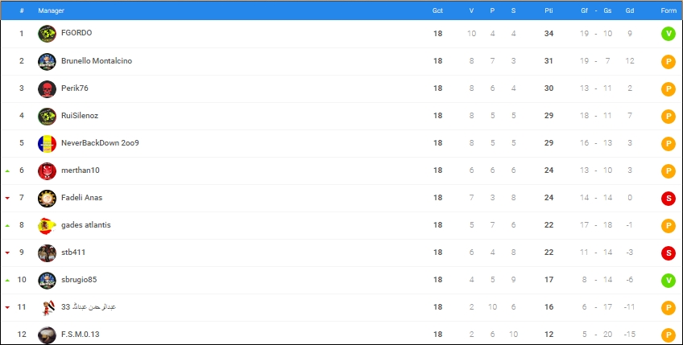This screenshot has width=683, height=345.
Task: Click FGORDO's green V form badge
Action: (668, 34)
